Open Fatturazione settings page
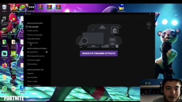Viewport: 182px width, 102px height. coord(32,64)
